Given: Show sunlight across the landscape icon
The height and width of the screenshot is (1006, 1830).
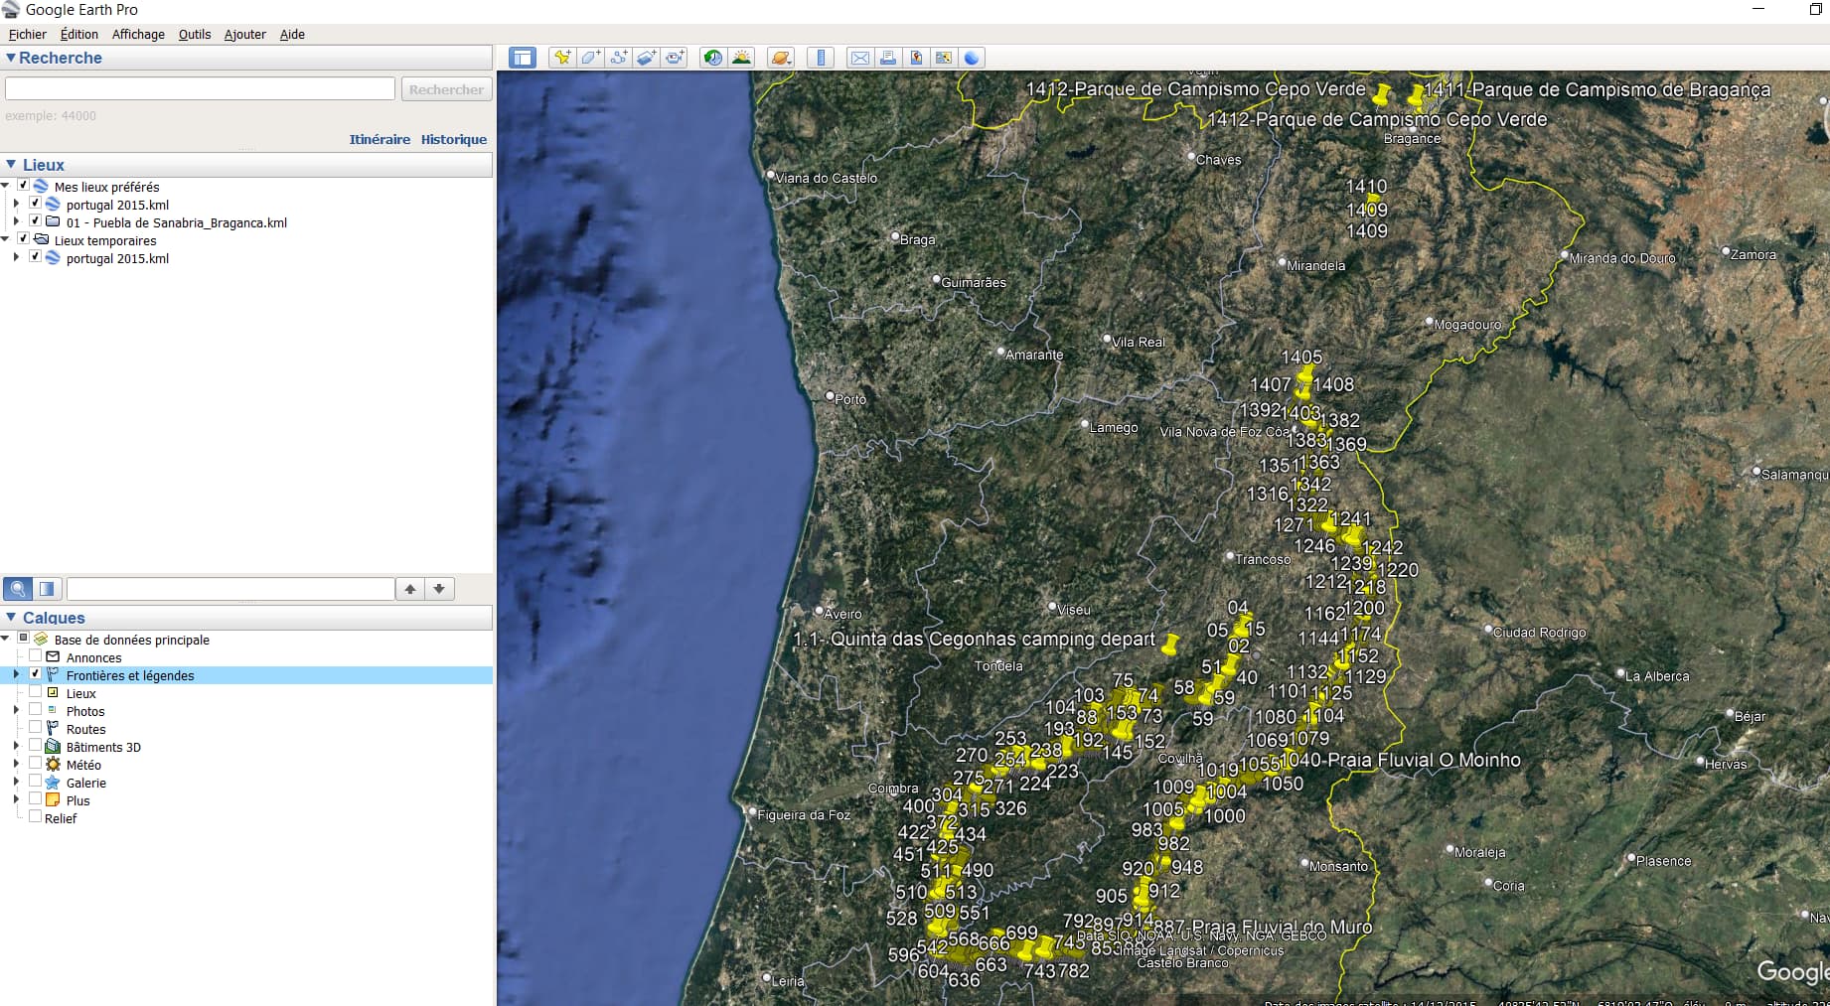Looking at the screenshot, I should [x=741, y=58].
